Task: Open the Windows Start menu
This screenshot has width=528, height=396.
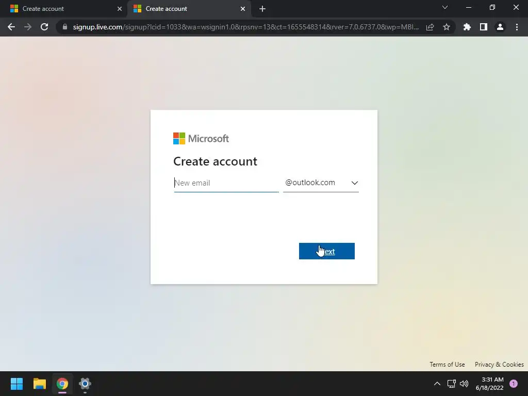Action: pos(16,384)
